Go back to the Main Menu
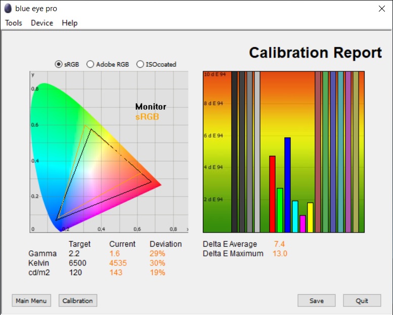The image size is (393, 315). coord(31,300)
